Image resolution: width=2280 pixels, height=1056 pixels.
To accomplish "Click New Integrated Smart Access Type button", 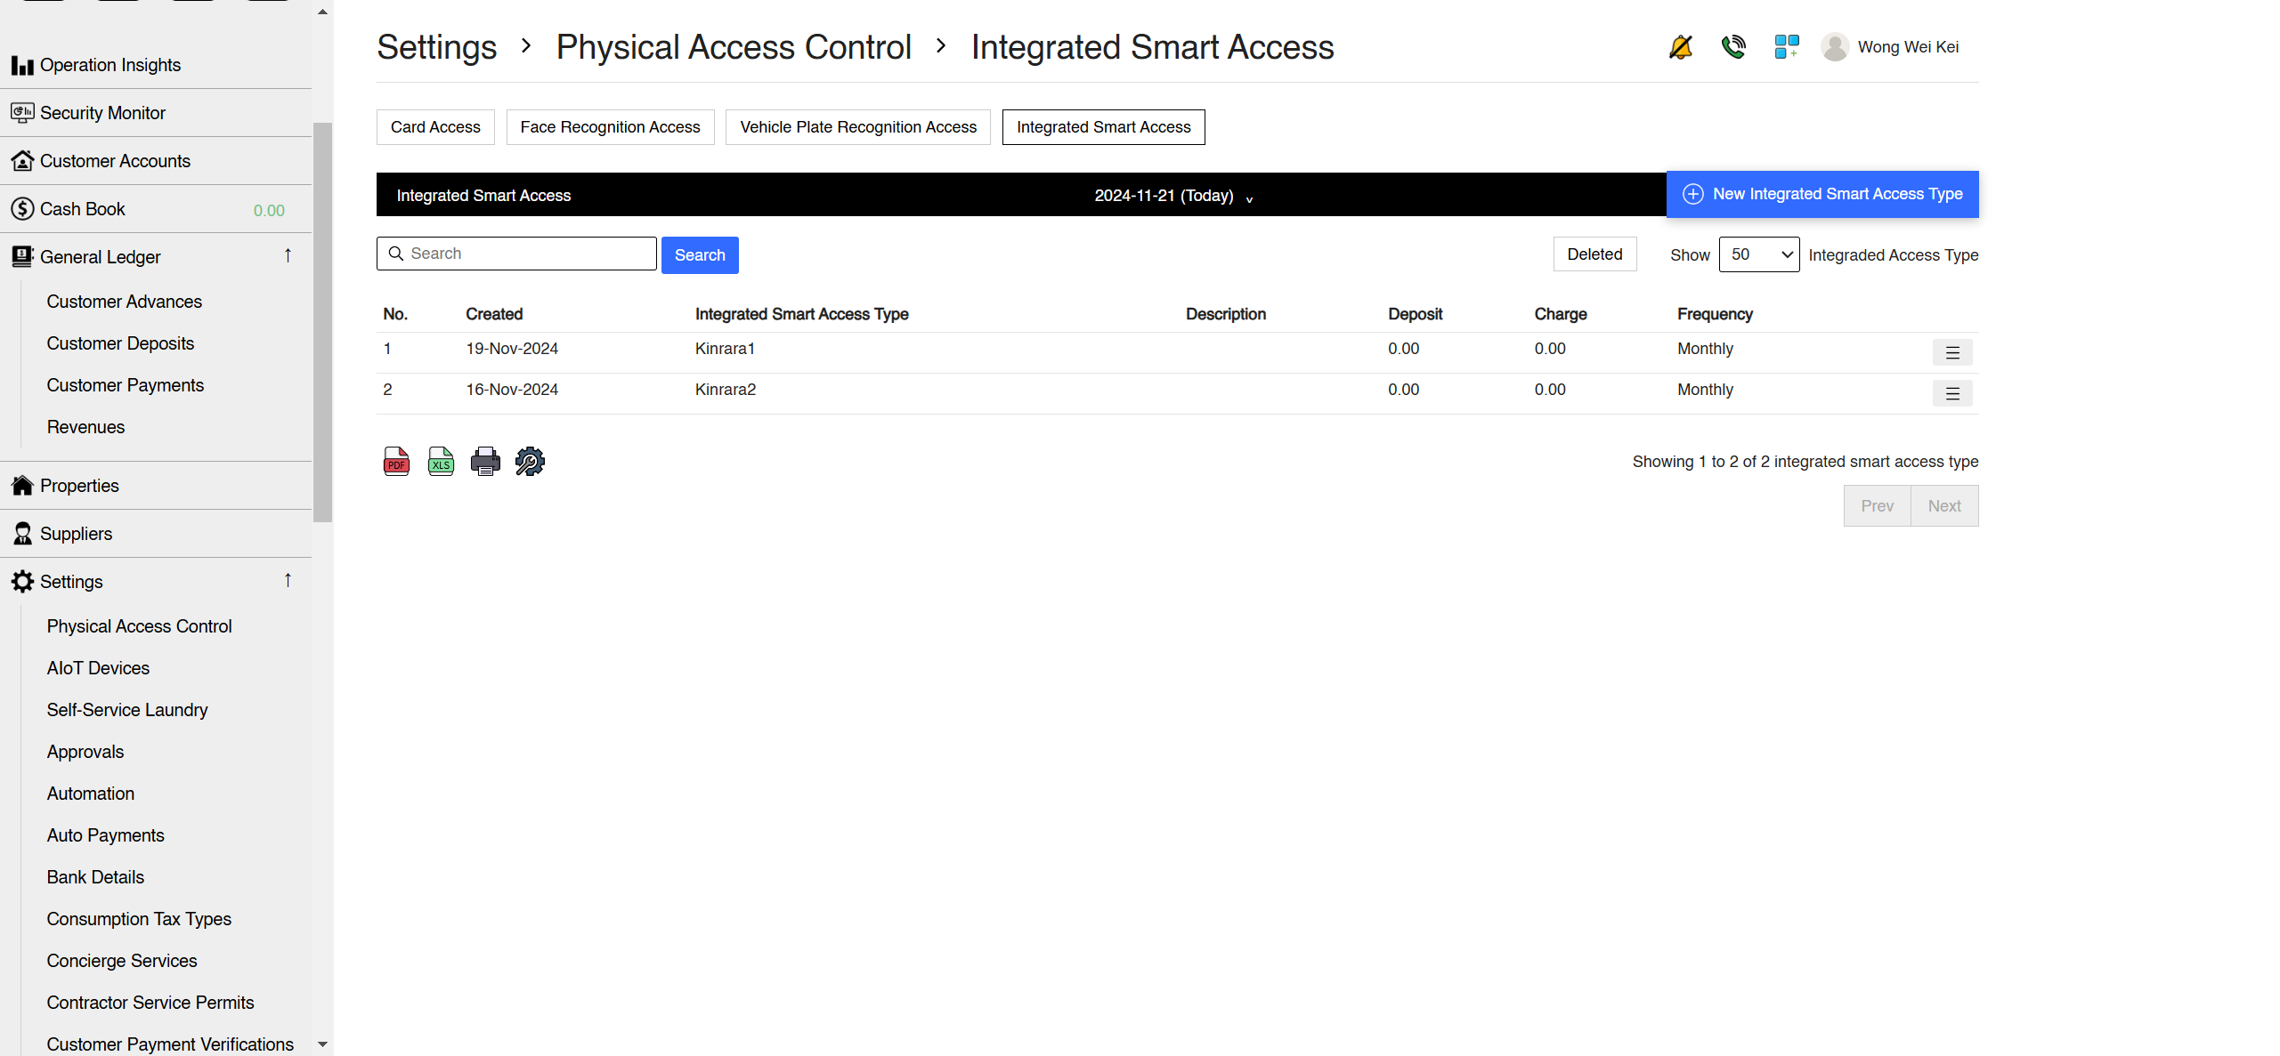I will click(x=1822, y=194).
